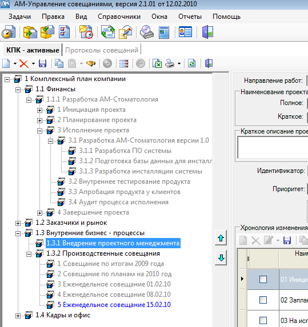
Task: Expand the 1.2 Заказчики и рынок node
Action: point(18,223)
